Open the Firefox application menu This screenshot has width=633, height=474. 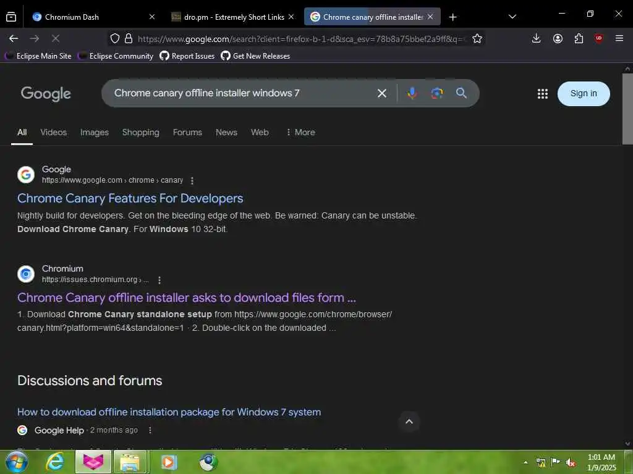619,39
